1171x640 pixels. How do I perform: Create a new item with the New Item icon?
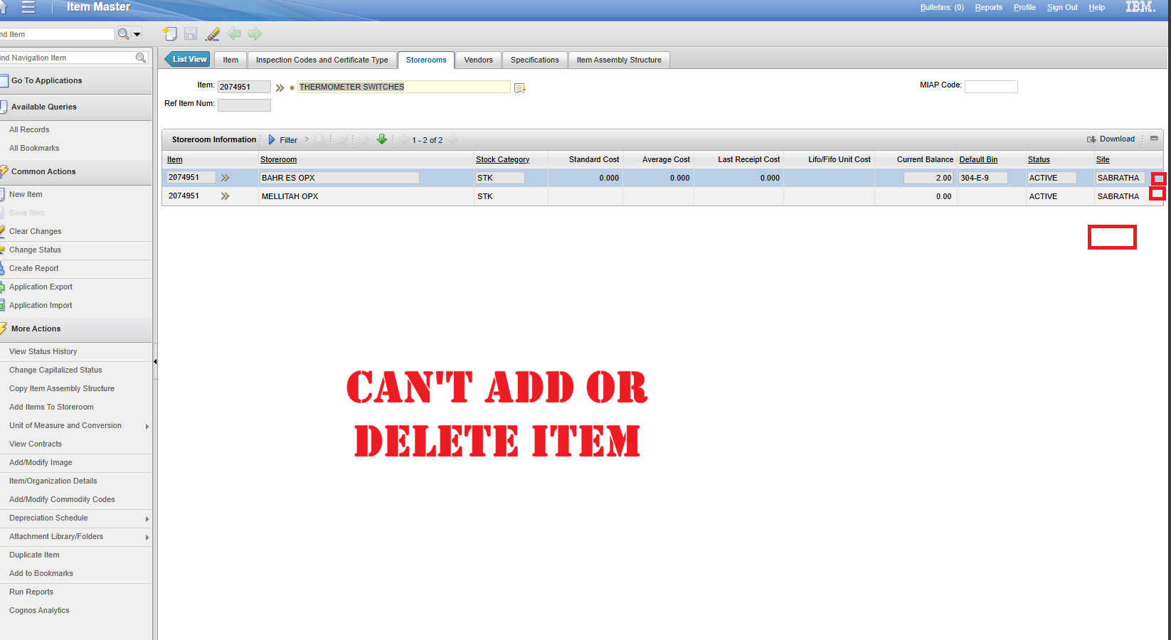(169, 33)
